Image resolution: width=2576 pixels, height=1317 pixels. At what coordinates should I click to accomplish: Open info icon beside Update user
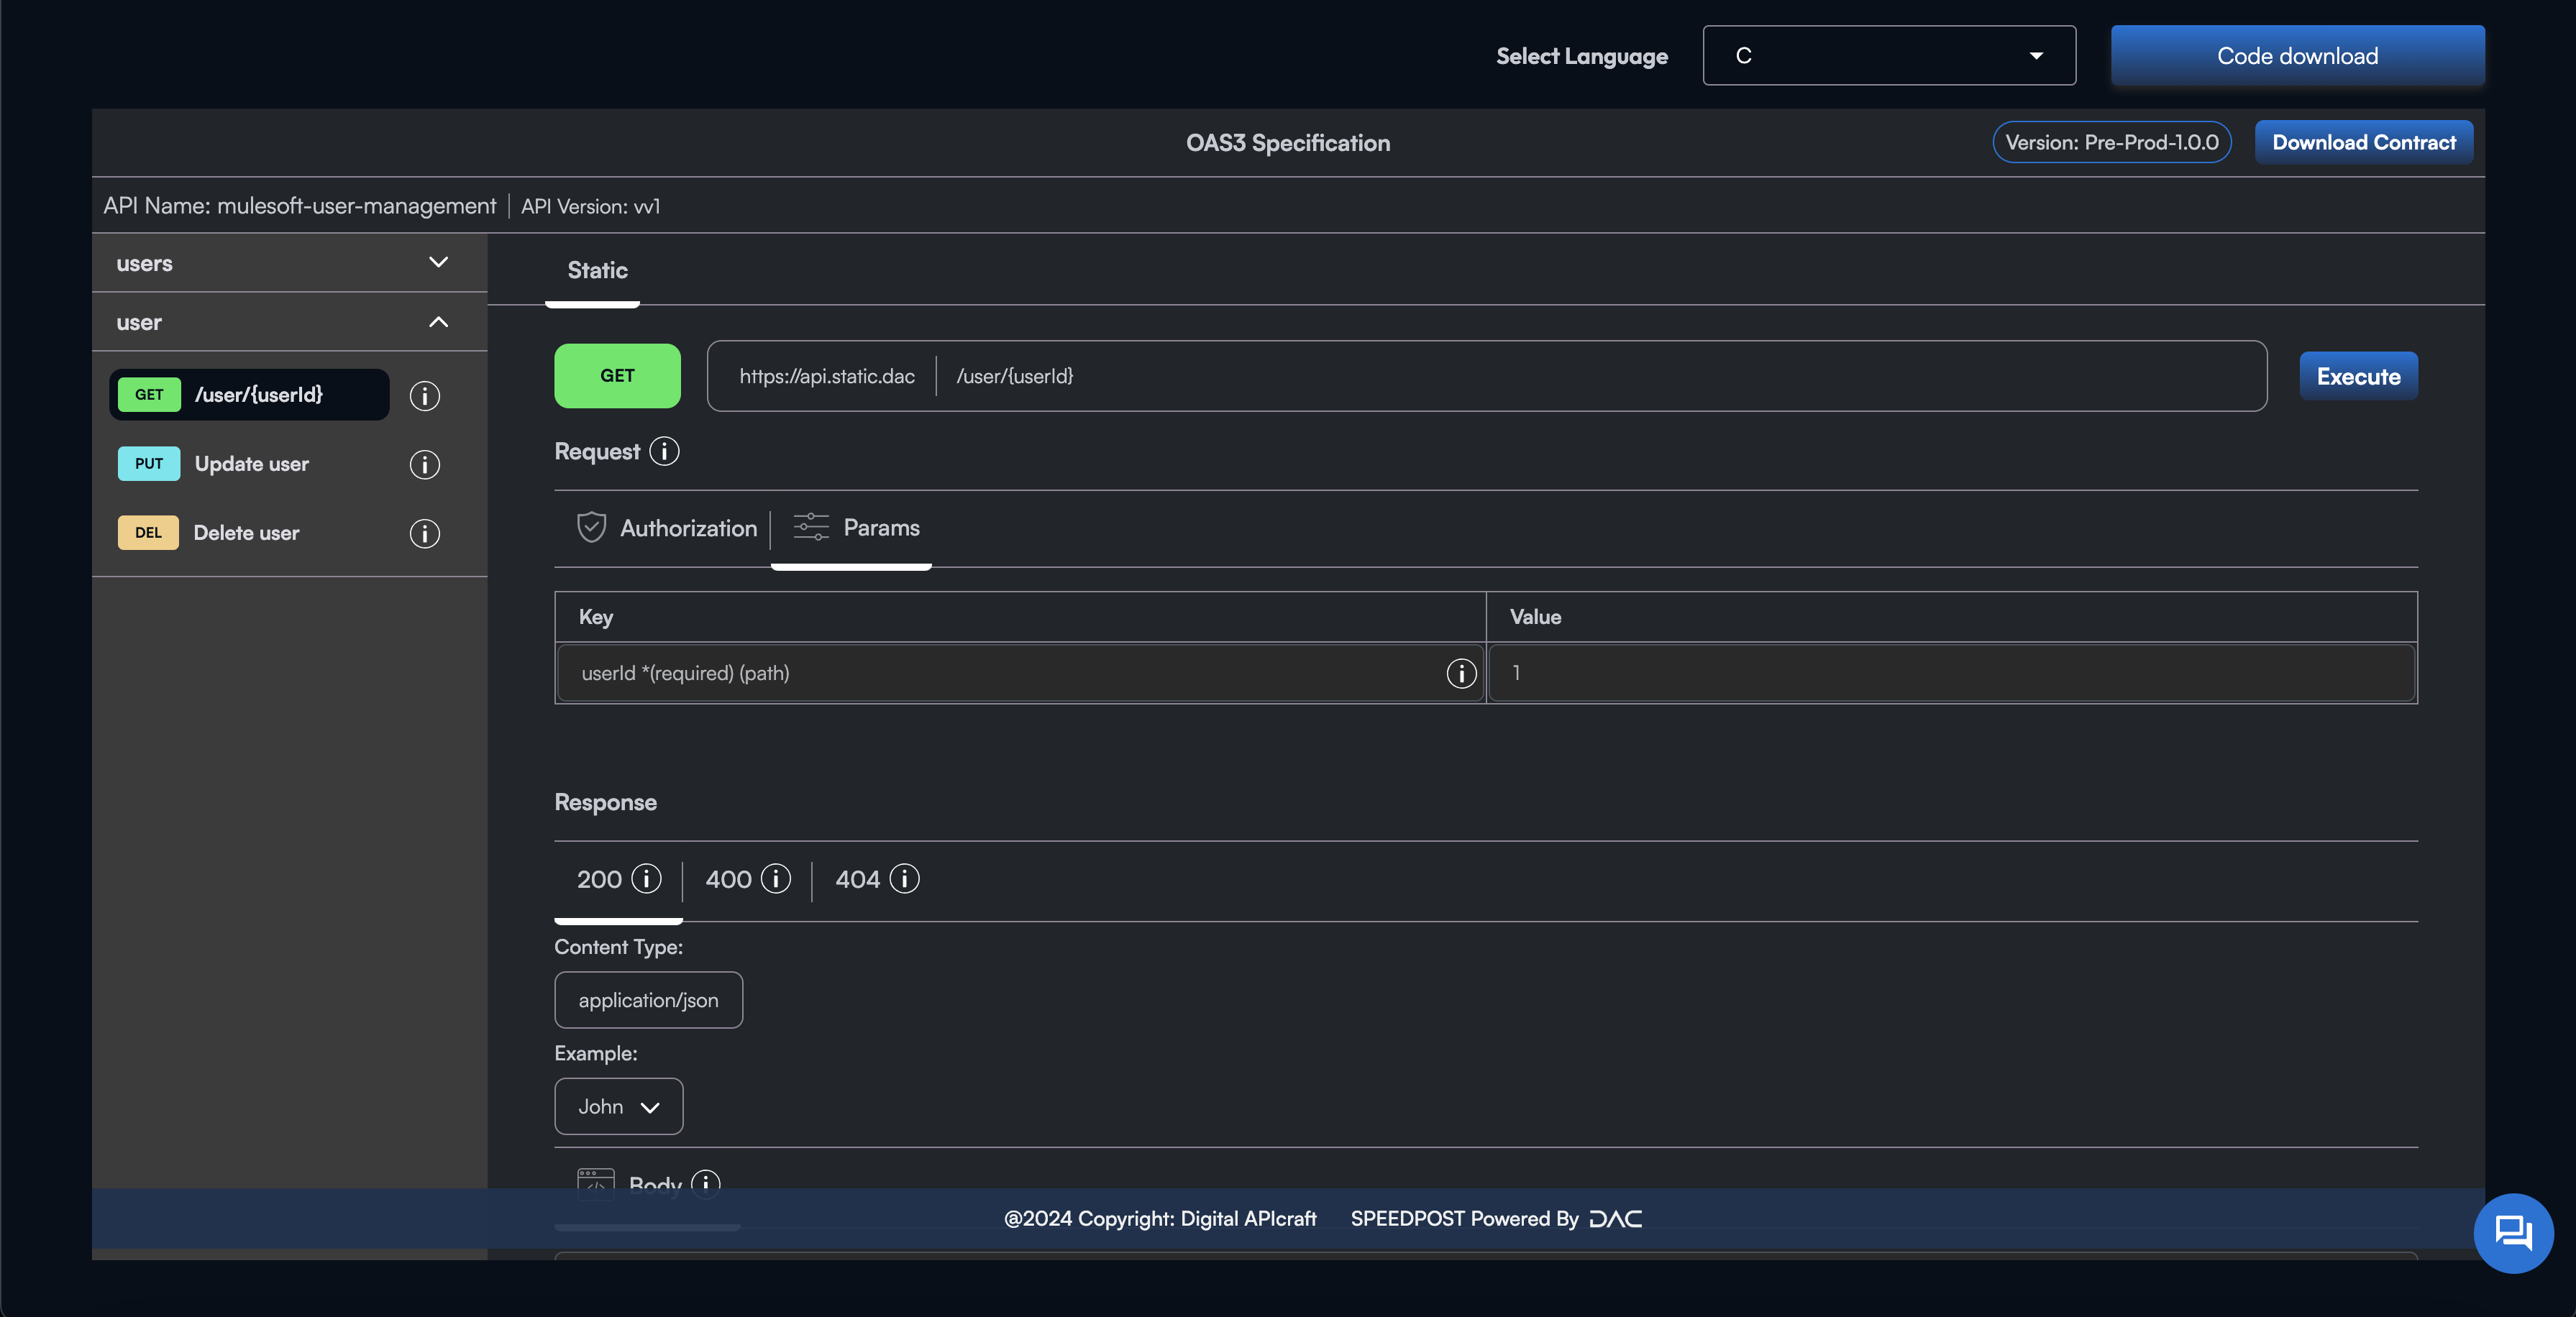tap(425, 465)
